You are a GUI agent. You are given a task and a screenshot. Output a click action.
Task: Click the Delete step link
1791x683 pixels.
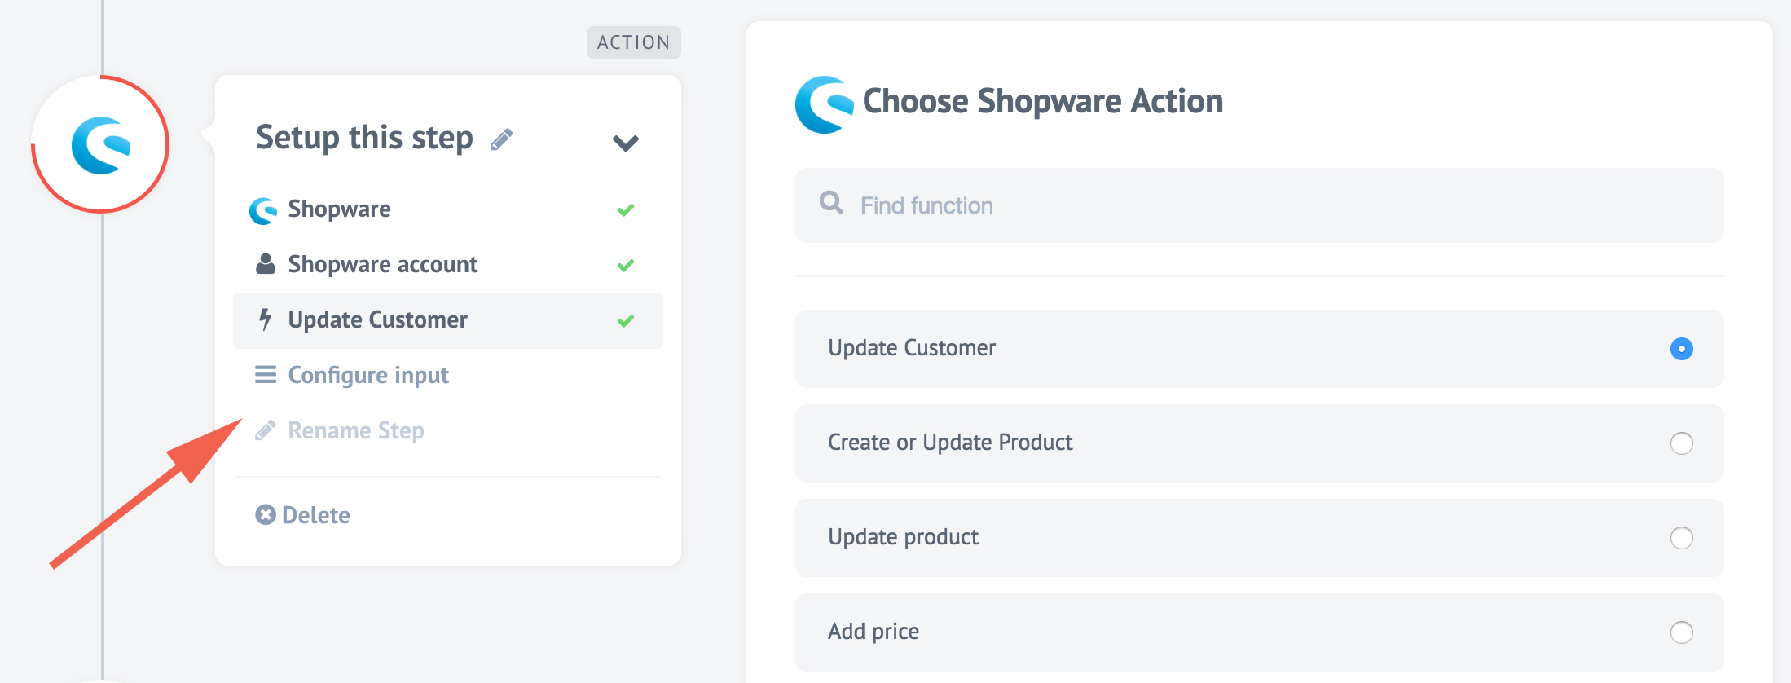(x=316, y=515)
